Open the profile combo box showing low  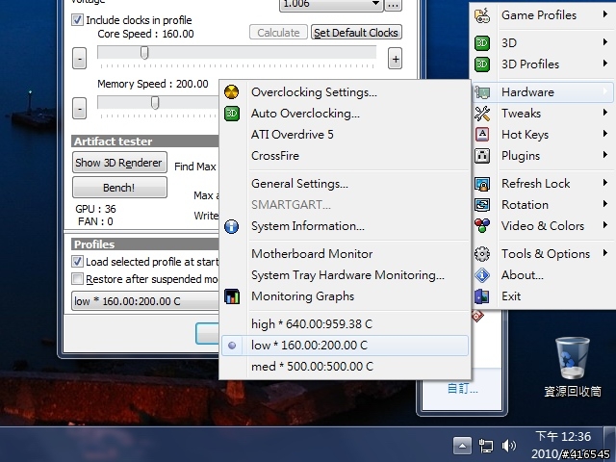145,301
